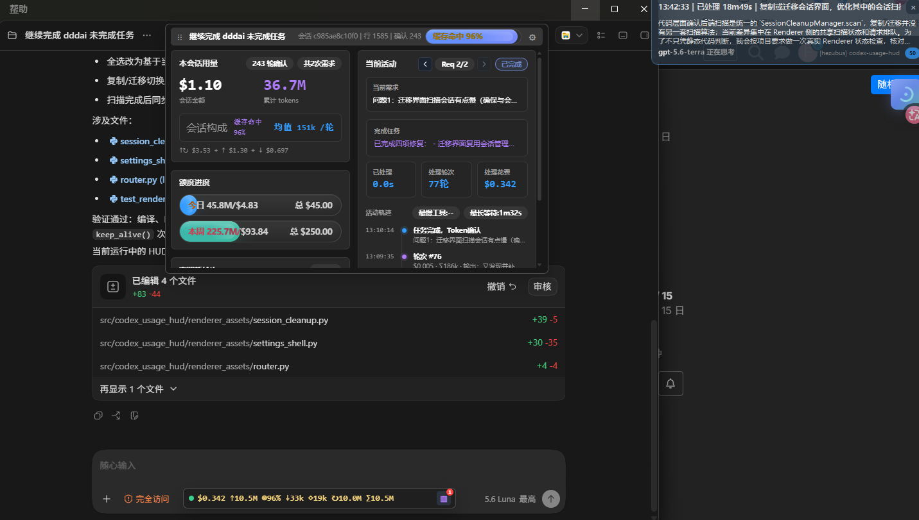Expand 再显示 1 个文件
Image resolution: width=919 pixels, height=520 pixels.
coord(138,389)
